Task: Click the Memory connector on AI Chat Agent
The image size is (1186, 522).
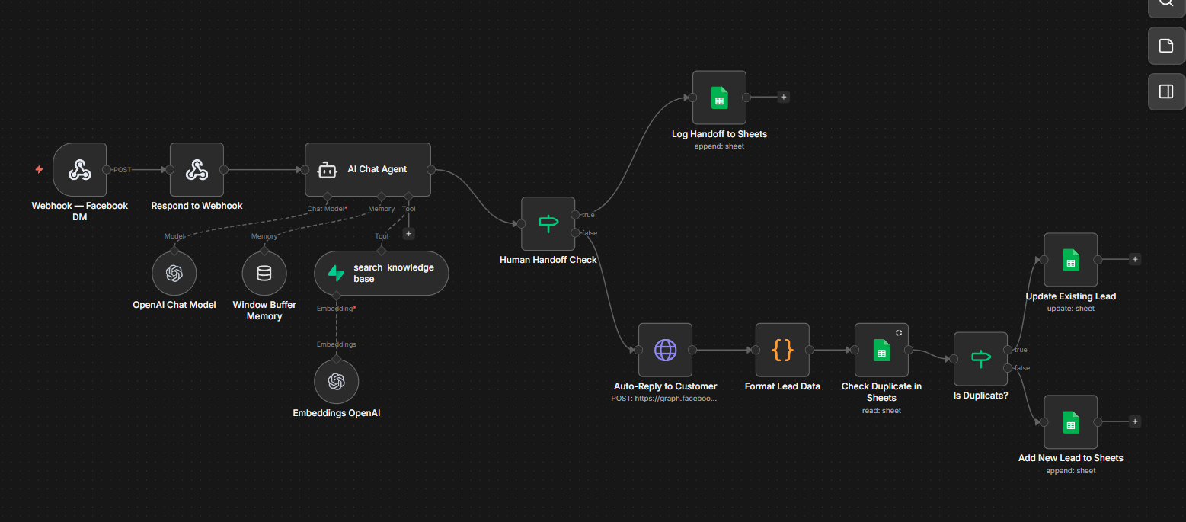Action: [382, 196]
